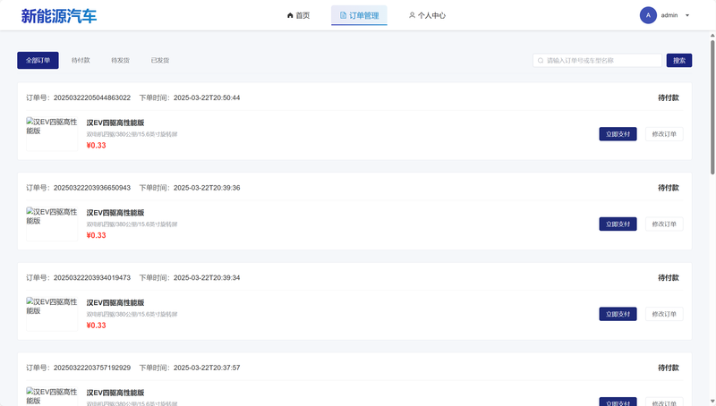This screenshot has height=406, width=716.
Task: Click the admin avatar circle
Action: (648, 15)
